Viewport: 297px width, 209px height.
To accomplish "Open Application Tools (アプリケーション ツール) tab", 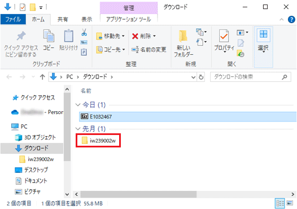I will (x=129, y=19).
